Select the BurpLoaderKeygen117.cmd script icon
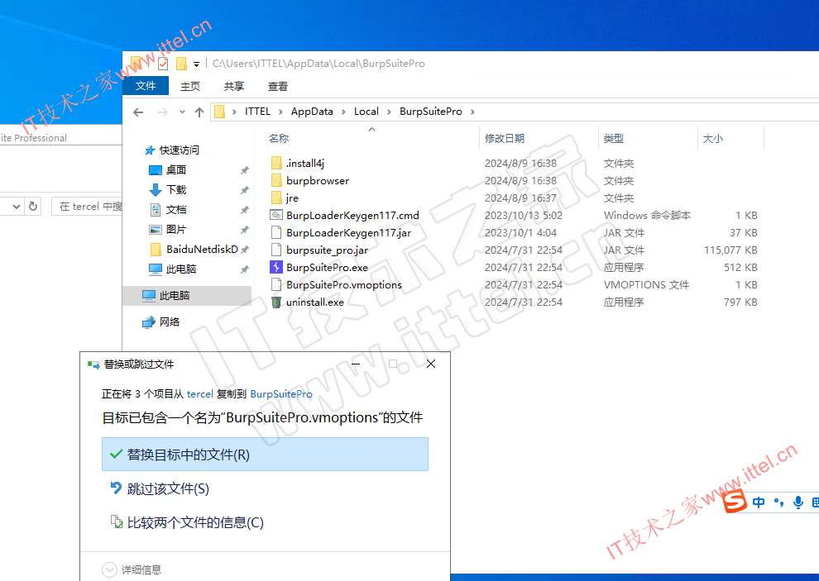The width and height of the screenshot is (819, 581). (x=276, y=215)
